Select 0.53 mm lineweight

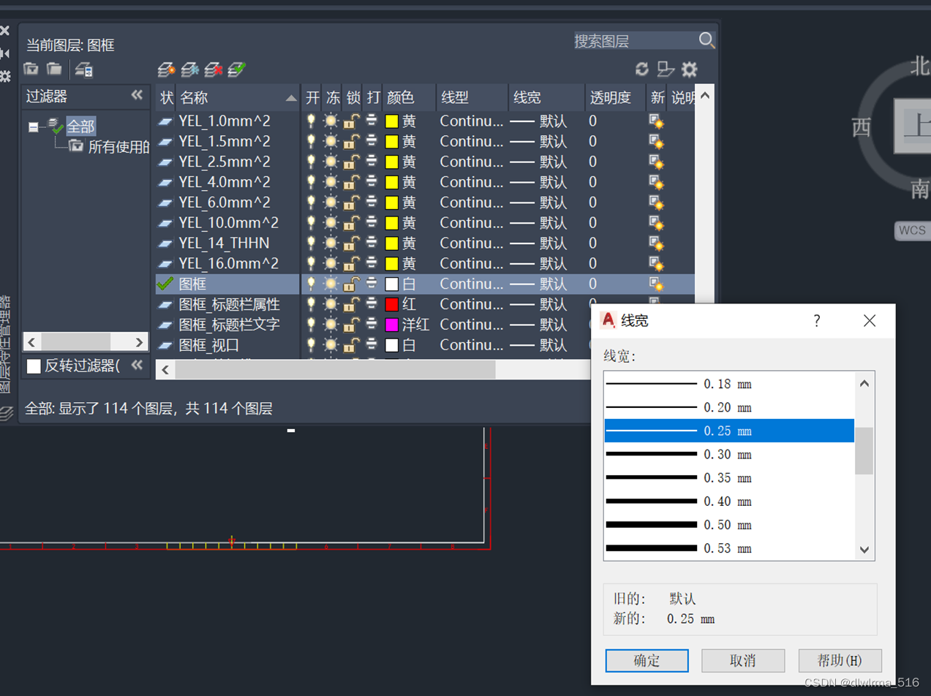point(729,548)
